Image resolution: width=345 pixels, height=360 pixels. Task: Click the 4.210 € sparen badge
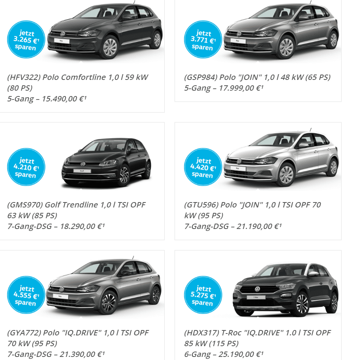pos(26,167)
